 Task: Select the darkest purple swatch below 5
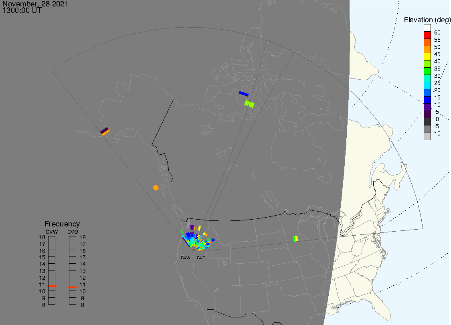coord(427,114)
